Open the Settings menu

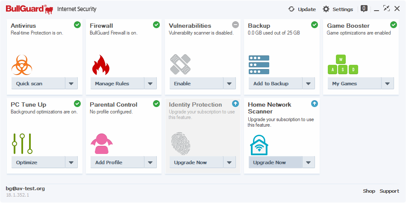pyautogui.click(x=338, y=9)
